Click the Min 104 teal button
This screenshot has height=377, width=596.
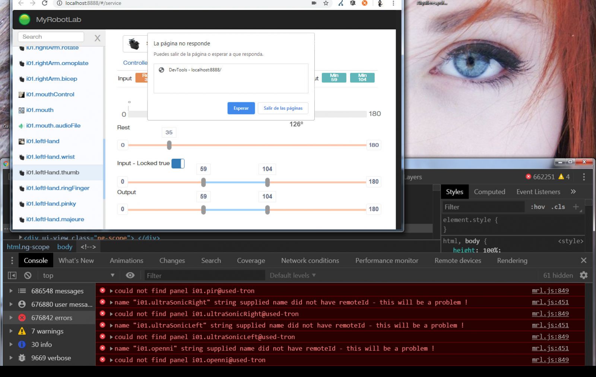362,77
